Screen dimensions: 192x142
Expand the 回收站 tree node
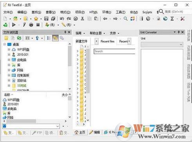(9, 80)
